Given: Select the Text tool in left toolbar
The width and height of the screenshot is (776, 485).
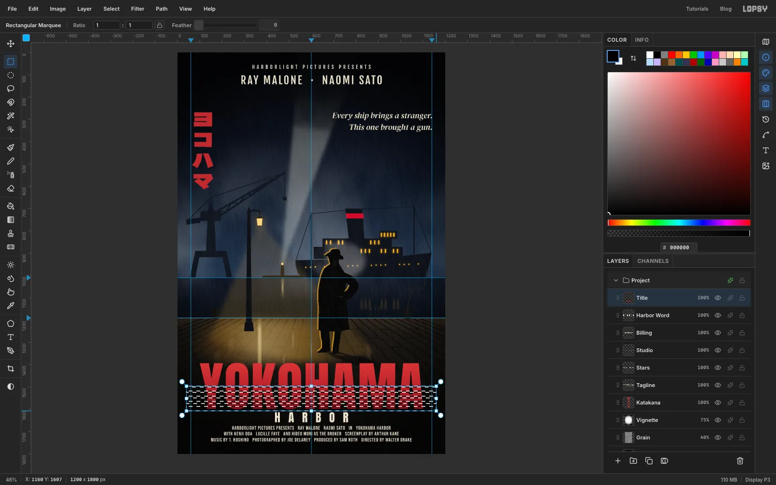Looking at the screenshot, I should pyautogui.click(x=11, y=337).
